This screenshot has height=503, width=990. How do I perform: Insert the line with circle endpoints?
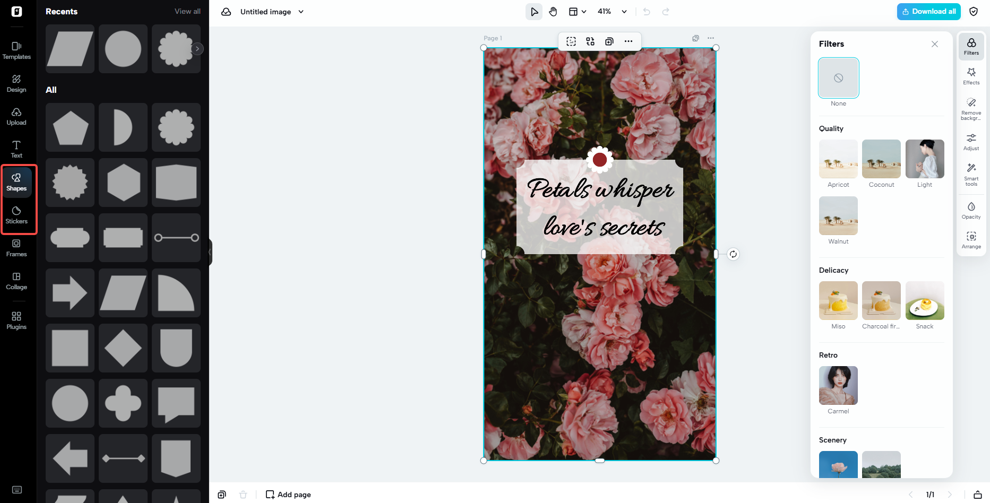coord(176,238)
